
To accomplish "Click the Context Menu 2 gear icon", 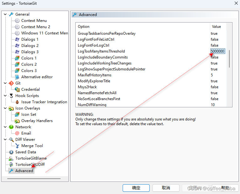I will (17, 27).
